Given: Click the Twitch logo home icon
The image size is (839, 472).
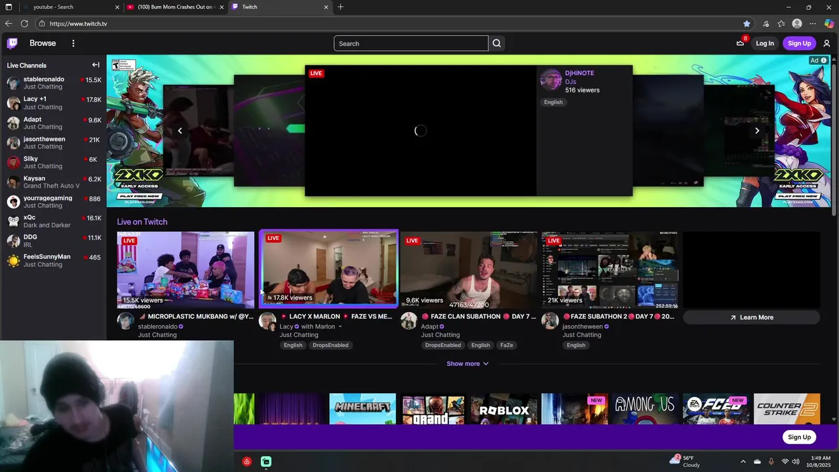Looking at the screenshot, I should click(12, 43).
